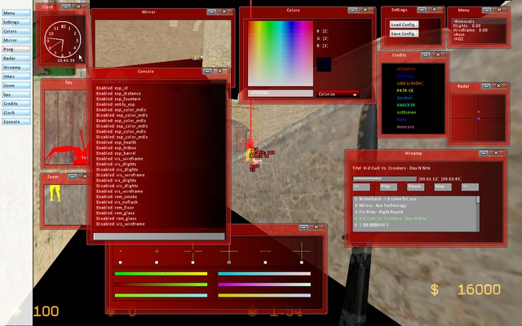Screen dimensions: 522x326
Task: Click the hex color input field
Action: [x=281, y=93]
